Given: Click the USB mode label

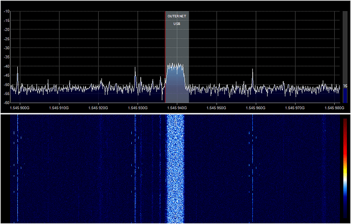Looking at the screenshot, I should tap(177, 24).
